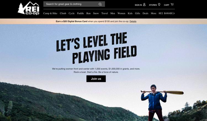Open the Climb menu
Viewport: 207px width, 121px height.
(x=63, y=13)
